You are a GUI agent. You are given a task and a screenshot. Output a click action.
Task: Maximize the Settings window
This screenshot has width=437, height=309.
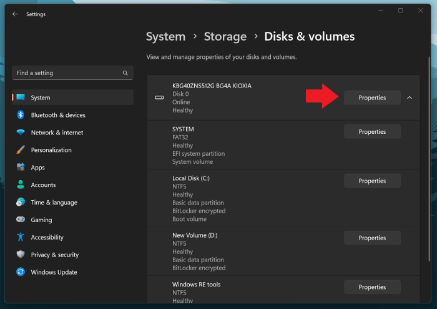(401, 11)
